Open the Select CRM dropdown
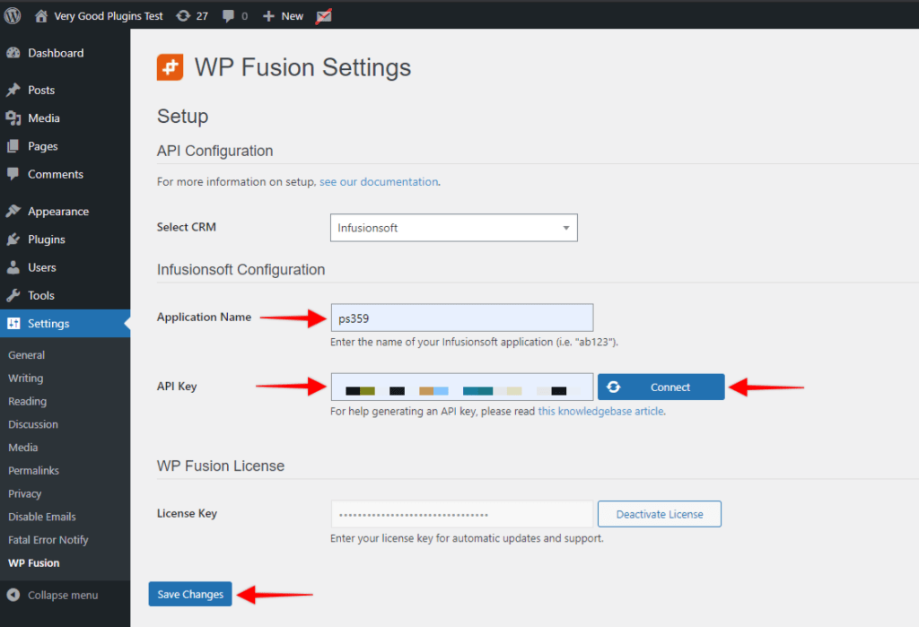 click(x=453, y=228)
